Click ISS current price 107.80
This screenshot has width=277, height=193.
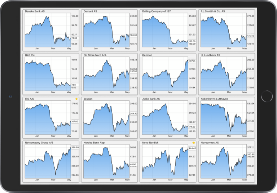click(x=75, y=121)
